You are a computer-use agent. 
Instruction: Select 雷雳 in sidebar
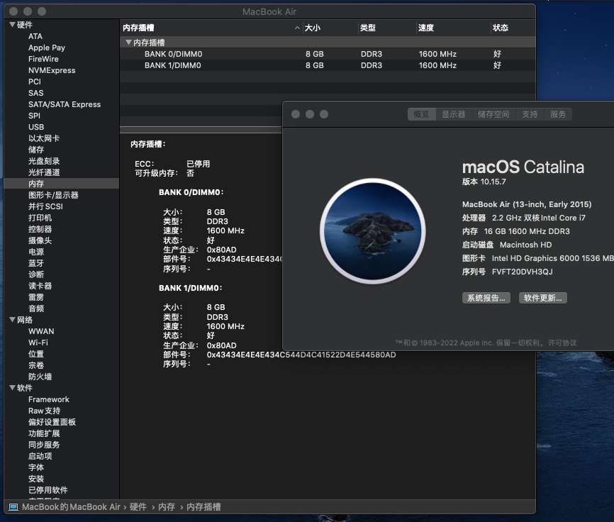[36, 297]
